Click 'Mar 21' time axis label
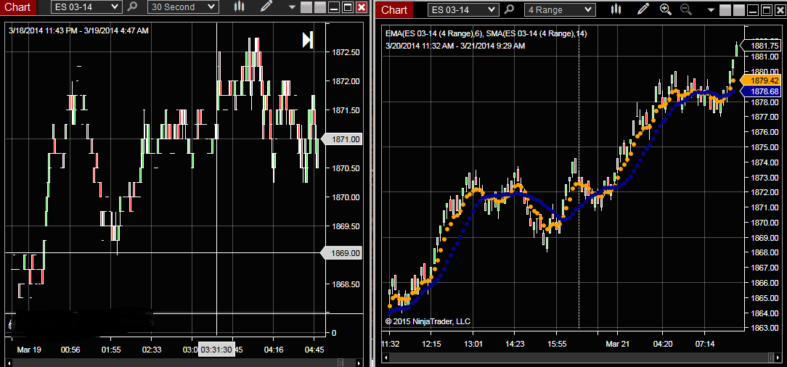 point(617,345)
